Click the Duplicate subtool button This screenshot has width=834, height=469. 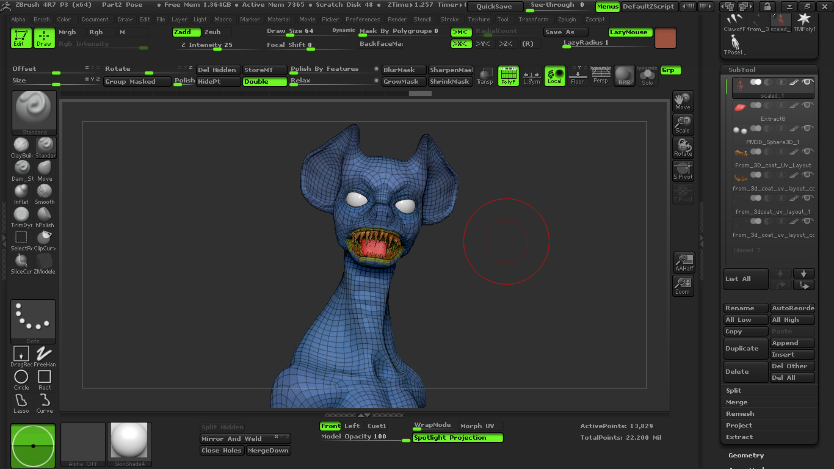tap(745, 349)
